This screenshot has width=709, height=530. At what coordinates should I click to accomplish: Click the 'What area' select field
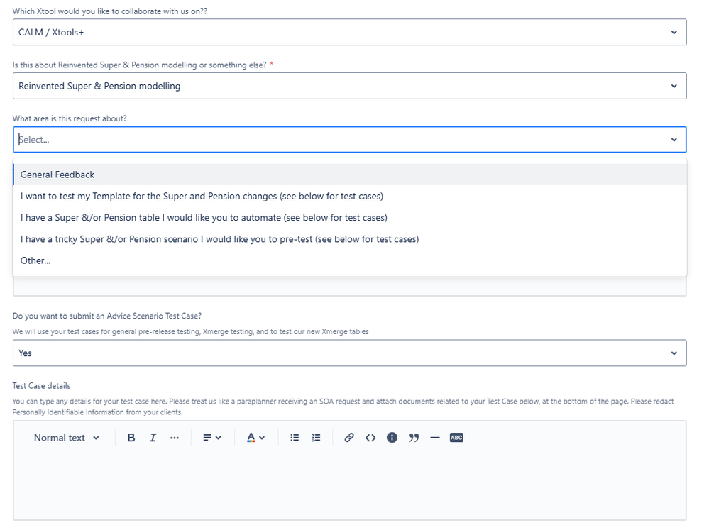point(349,140)
